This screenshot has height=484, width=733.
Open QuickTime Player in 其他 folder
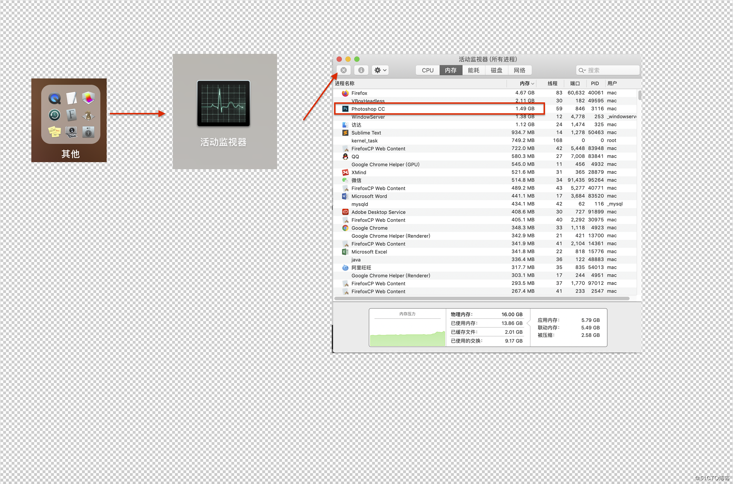tap(55, 98)
